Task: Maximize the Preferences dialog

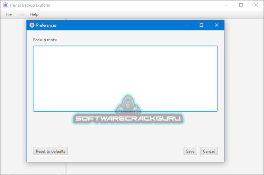Action: pos(201,25)
